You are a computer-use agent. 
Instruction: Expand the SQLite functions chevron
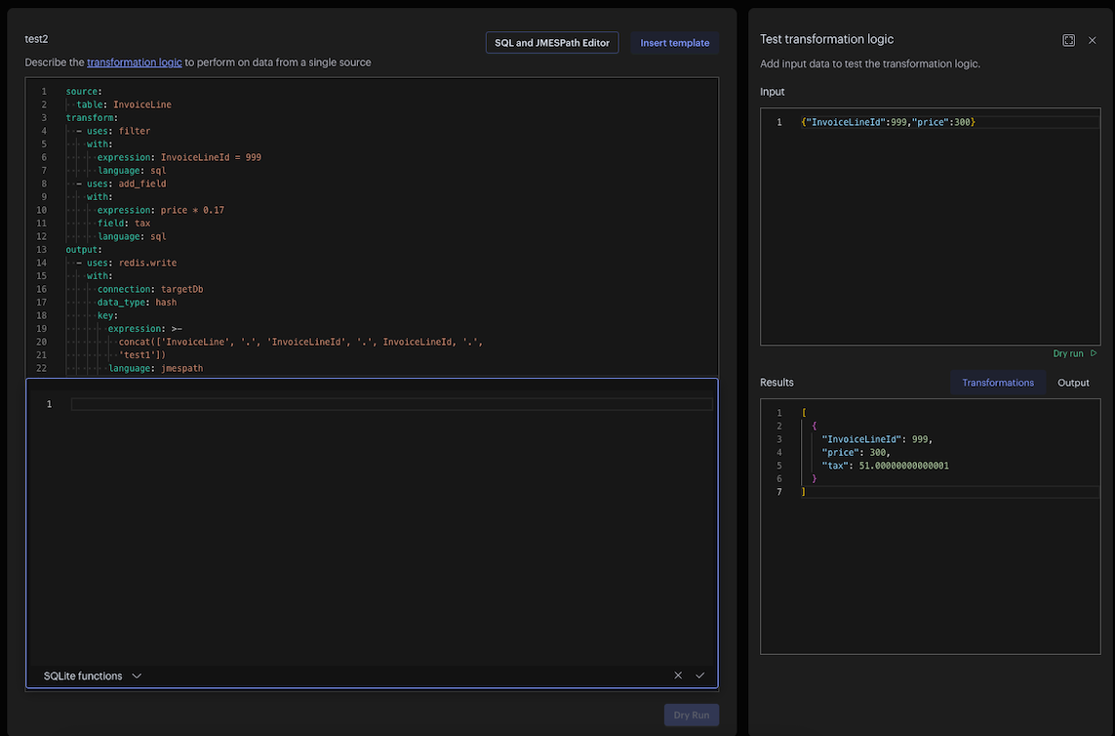(x=137, y=675)
